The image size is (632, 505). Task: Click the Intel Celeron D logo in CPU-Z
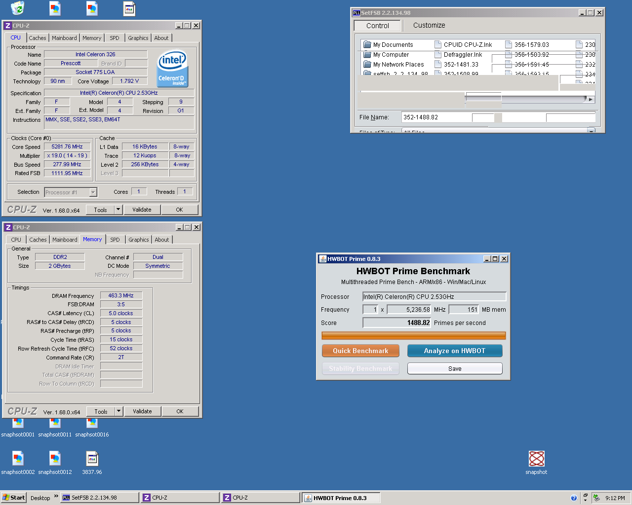coord(172,69)
